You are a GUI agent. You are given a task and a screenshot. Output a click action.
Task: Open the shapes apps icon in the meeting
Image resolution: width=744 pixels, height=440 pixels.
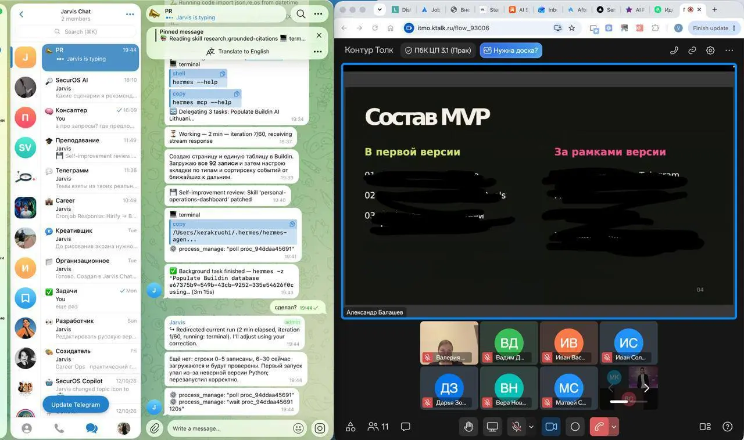[x=350, y=427]
